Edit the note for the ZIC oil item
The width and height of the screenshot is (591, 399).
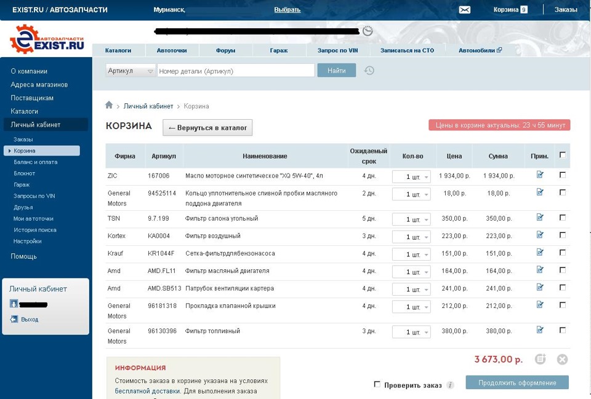point(540,175)
